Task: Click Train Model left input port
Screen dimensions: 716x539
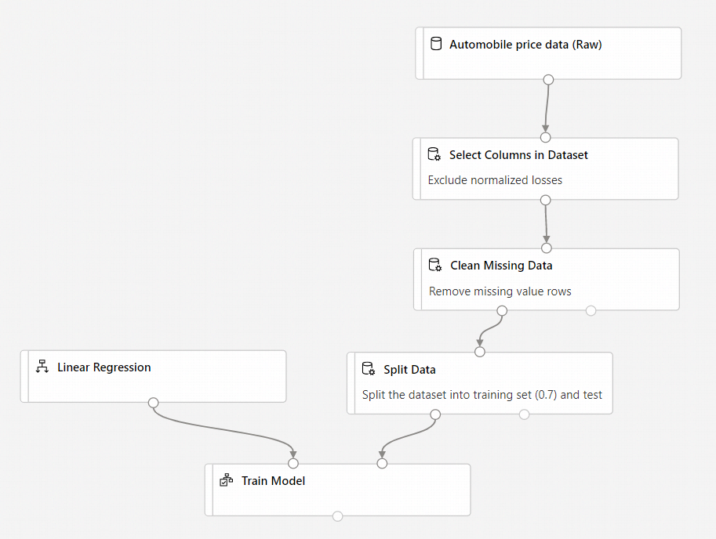Action: (x=293, y=463)
